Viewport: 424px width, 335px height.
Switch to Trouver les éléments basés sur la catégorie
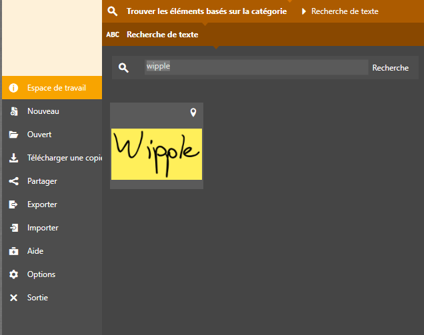pyautogui.click(x=207, y=11)
